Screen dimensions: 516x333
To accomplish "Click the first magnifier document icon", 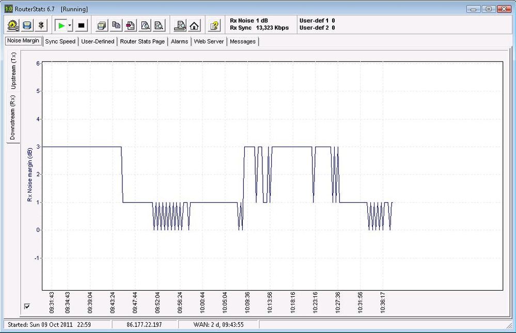I will click(x=145, y=25).
